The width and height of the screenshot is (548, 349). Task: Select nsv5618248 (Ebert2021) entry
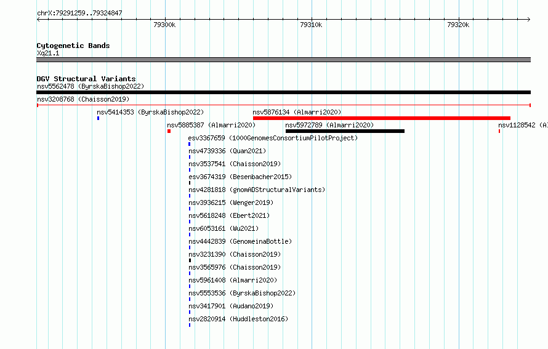pyautogui.click(x=229, y=215)
